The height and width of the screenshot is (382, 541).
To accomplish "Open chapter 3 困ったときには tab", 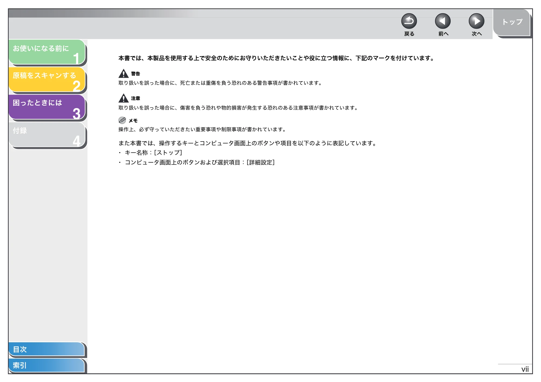I will pos(47,107).
